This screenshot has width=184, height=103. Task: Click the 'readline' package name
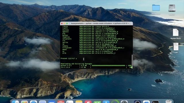[66, 37]
